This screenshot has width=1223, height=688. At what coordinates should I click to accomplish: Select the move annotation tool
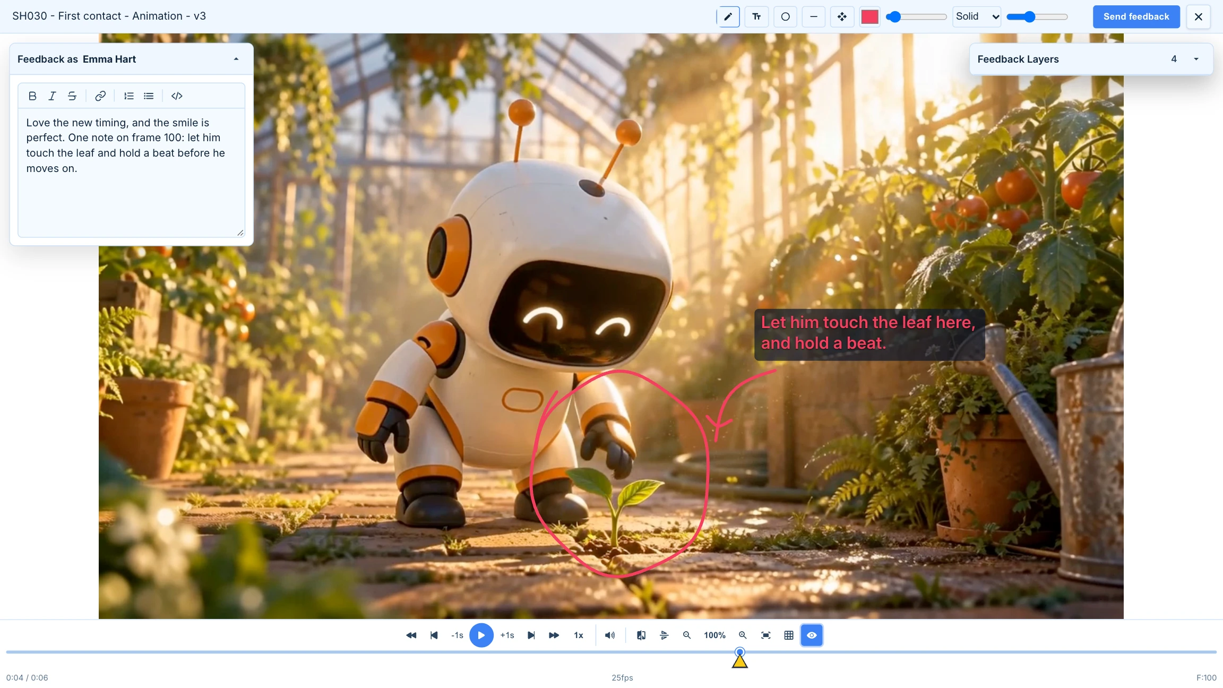click(x=842, y=16)
